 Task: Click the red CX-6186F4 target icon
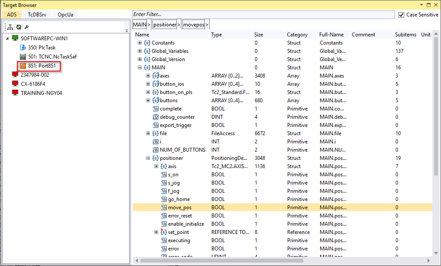coord(15,84)
